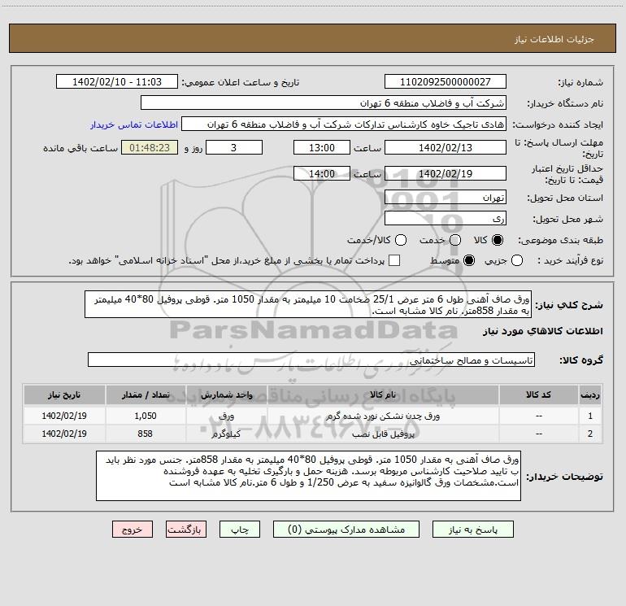Click the کد کالا column header
The width and height of the screenshot is (626, 606).
pos(538,395)
